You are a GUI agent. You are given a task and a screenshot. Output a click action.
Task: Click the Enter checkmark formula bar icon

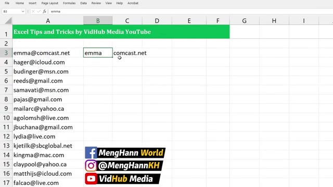point(39,11)
